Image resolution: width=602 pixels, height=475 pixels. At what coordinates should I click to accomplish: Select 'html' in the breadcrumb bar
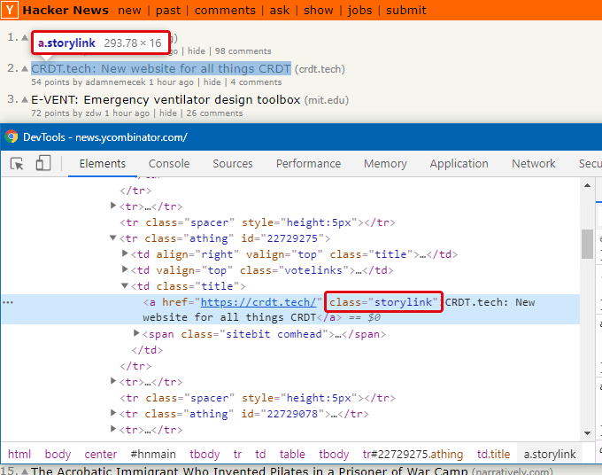[x=19, y=455]
